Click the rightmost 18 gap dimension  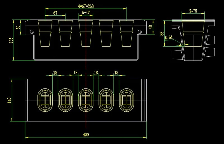[116, 73]
